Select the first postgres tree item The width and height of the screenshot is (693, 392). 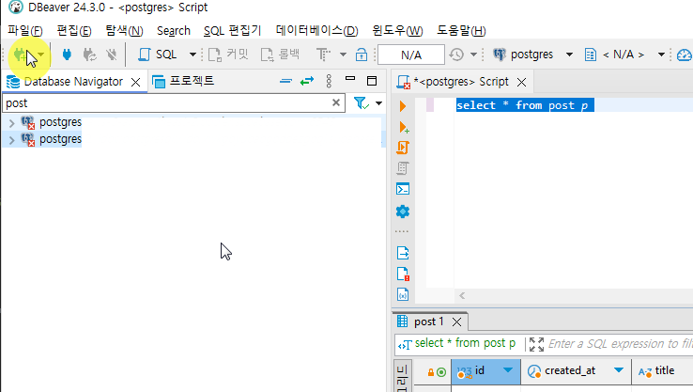tap(60, 122)
